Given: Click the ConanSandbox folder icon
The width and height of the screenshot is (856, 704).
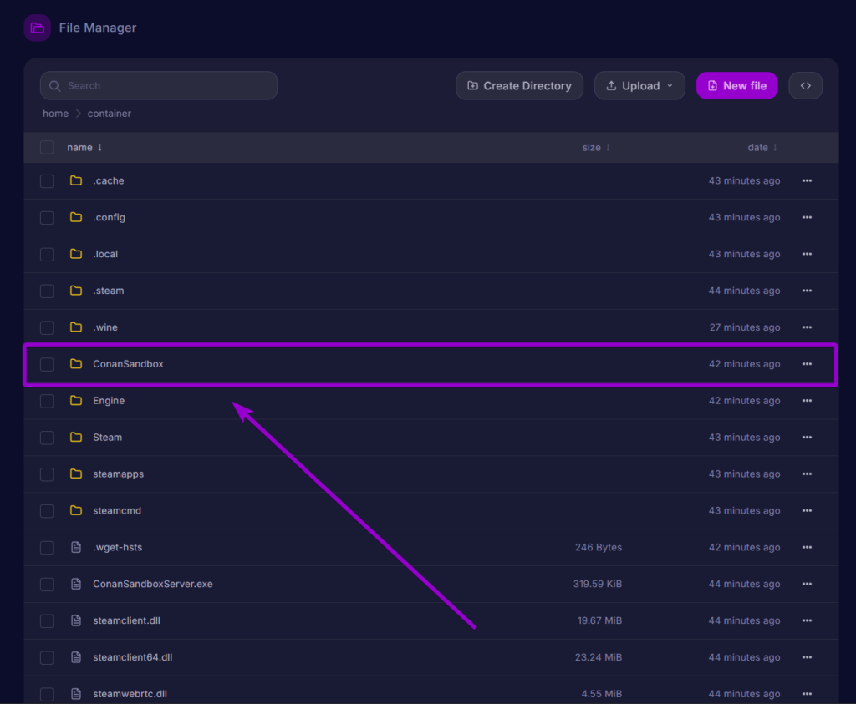Looking at the screenshot, I should click(76, 364).
